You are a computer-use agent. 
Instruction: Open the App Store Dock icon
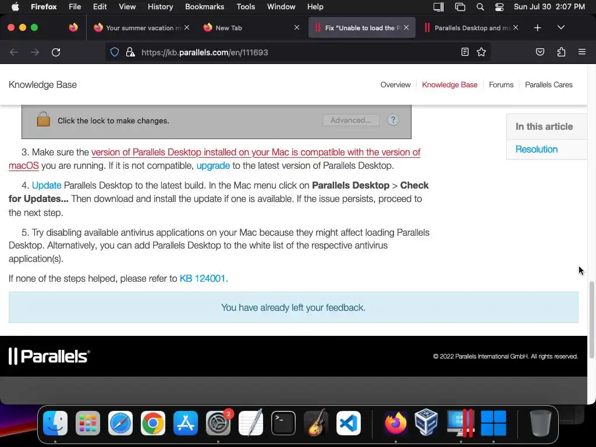(186, 423)
